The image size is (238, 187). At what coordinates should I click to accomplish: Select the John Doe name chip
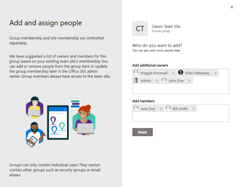pyautogui.click(x=176, y=81)
